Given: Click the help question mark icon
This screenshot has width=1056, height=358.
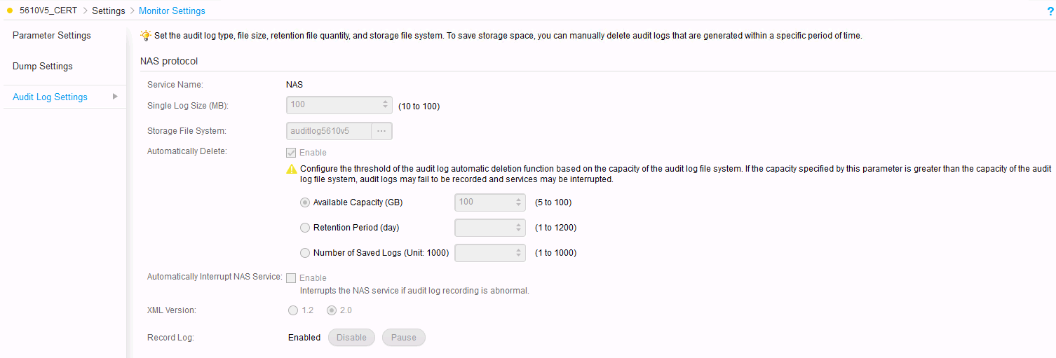Looking at the screenshot, I should (x=1050, y=11).
